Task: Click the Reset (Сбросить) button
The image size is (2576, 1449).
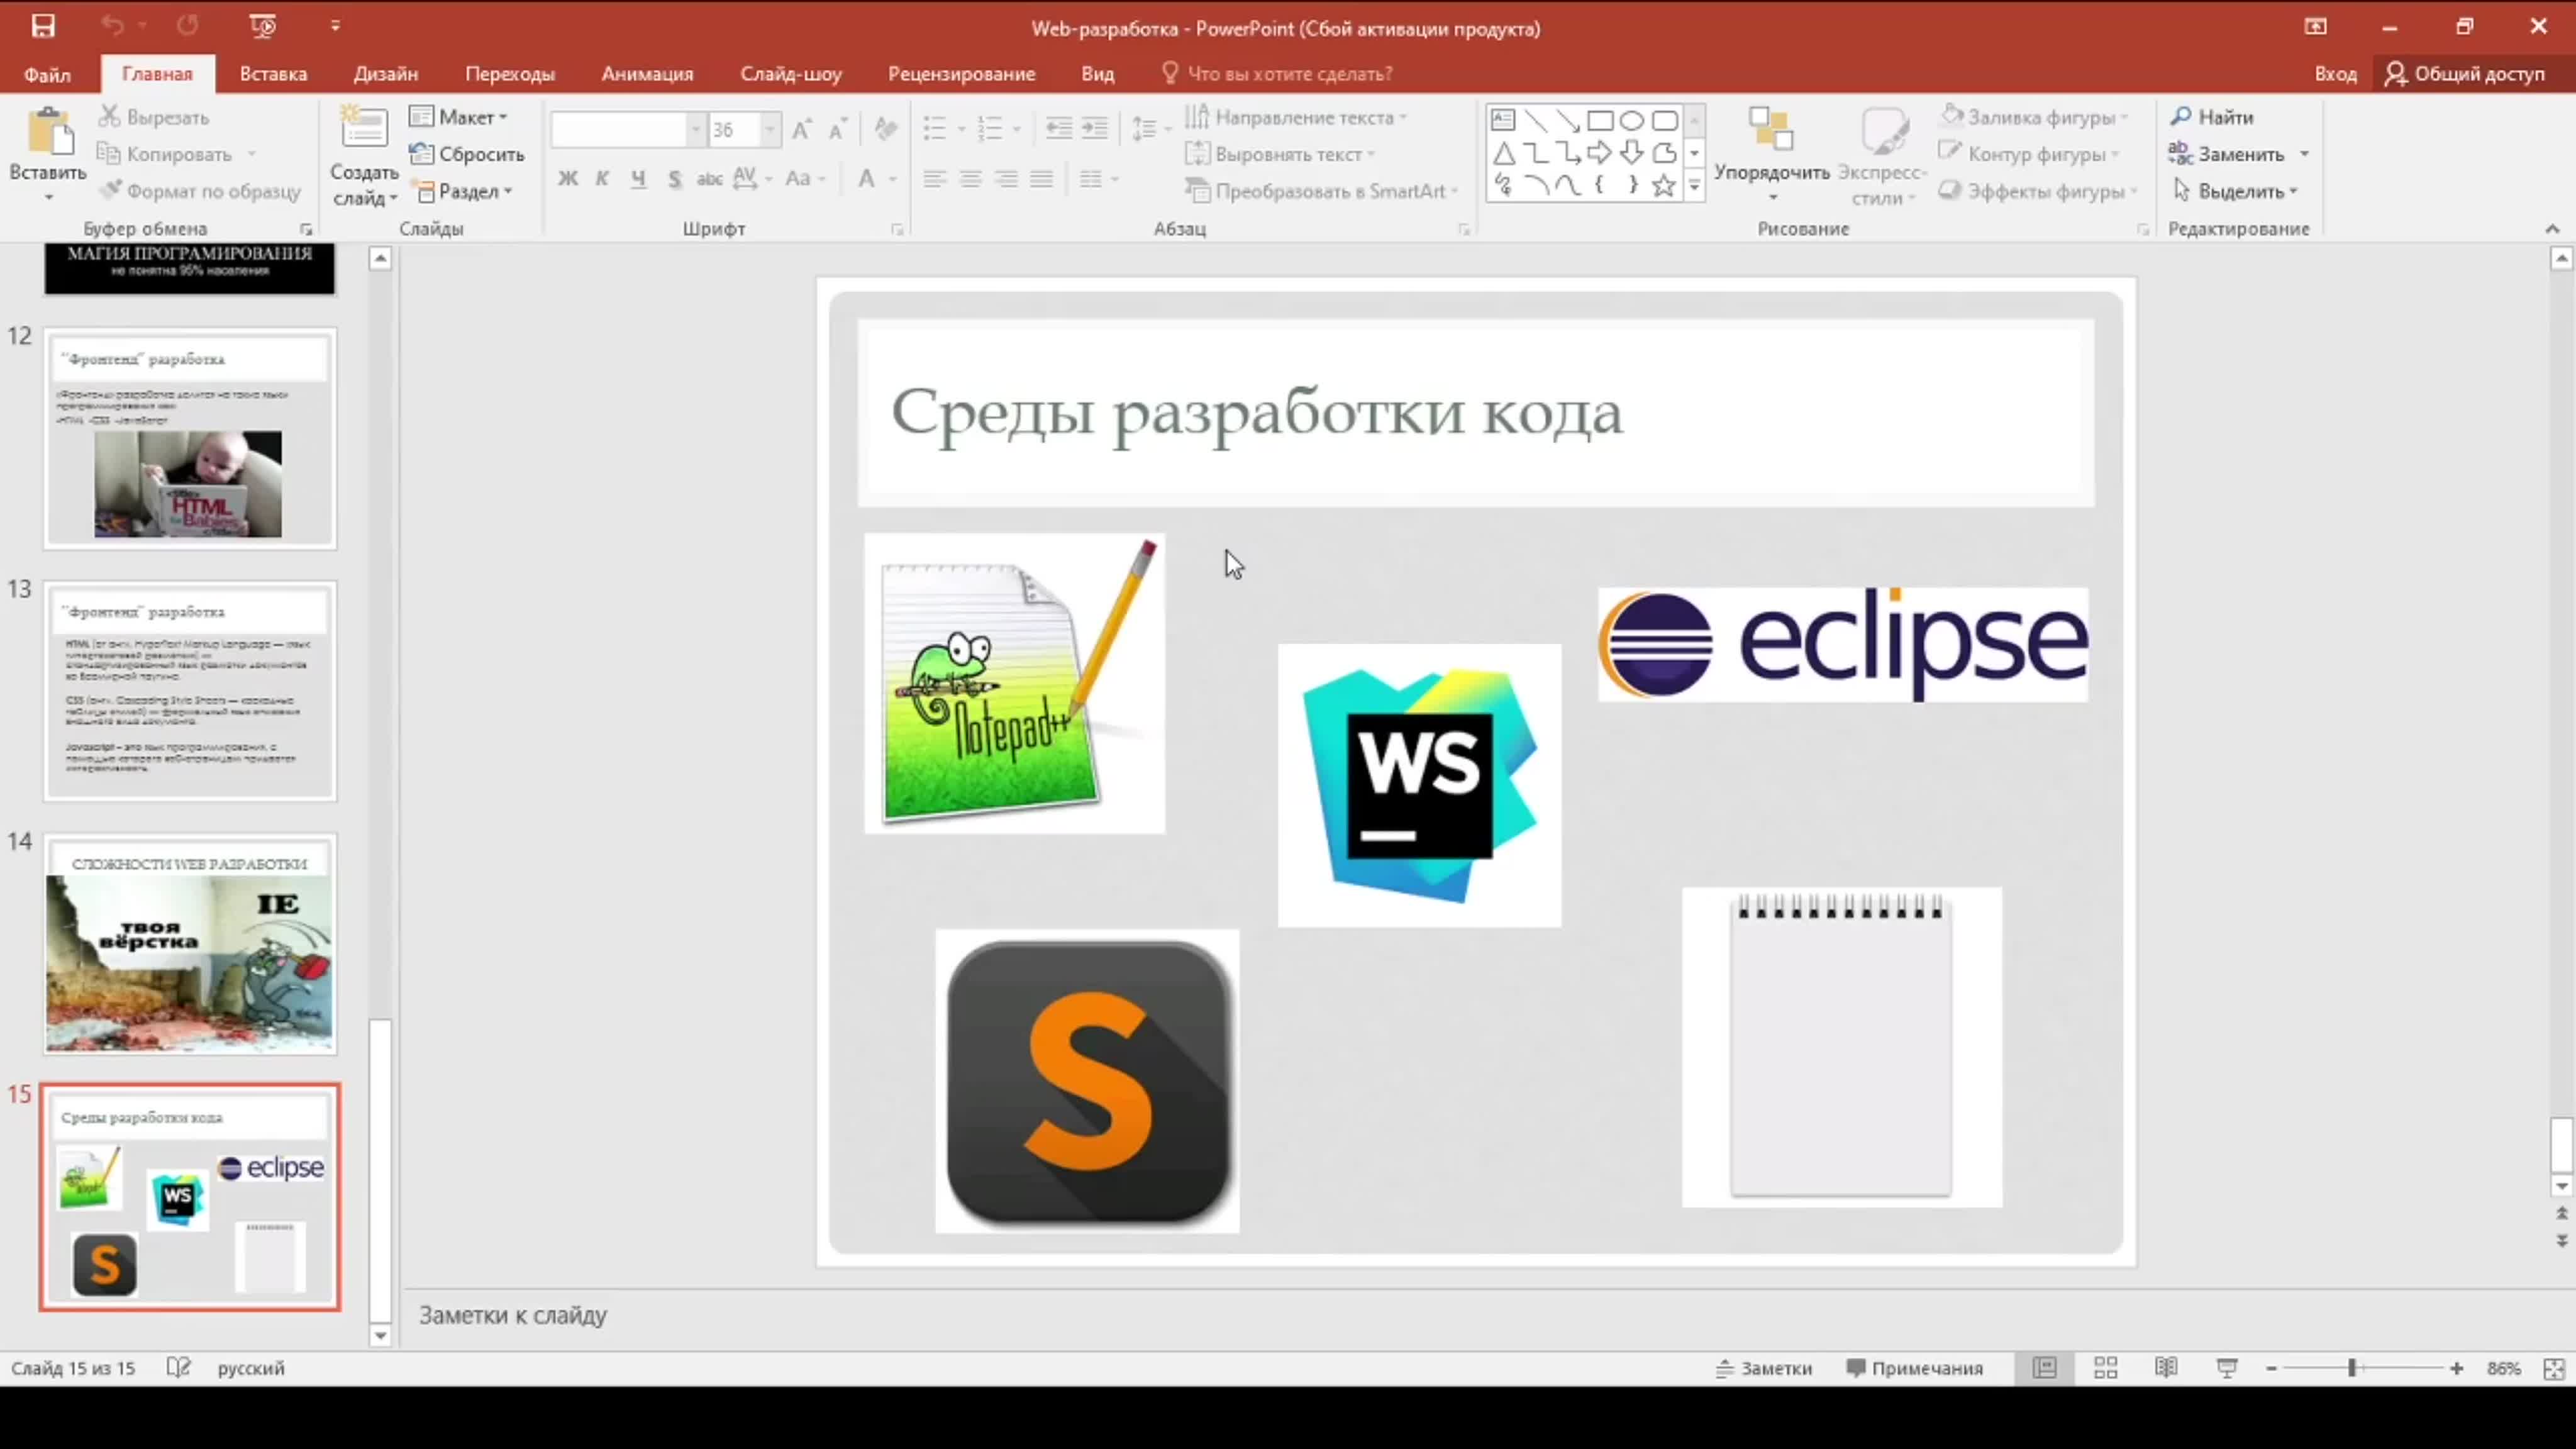Action: [x=467, y=154]
